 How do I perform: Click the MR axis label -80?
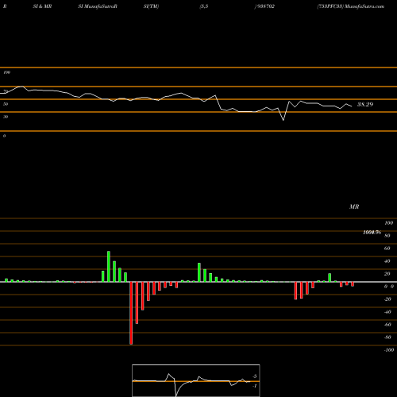(x=387, y=337)
